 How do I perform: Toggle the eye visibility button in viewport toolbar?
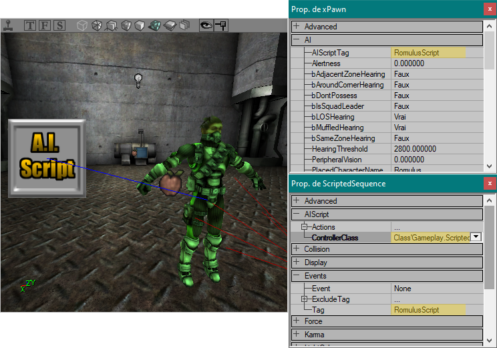point(206,25)
